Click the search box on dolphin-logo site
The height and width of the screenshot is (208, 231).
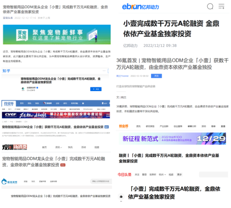click(x=101, y=181)
